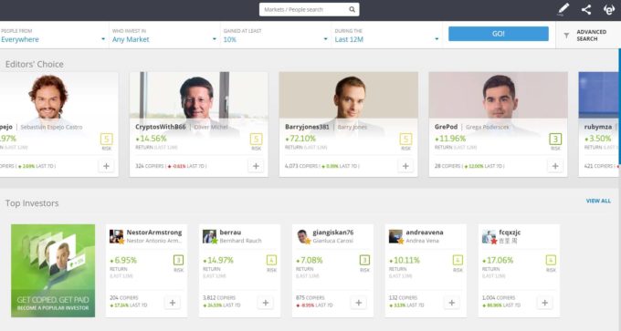Add fcqxzjc with plus button
621x331 pixels.
pos(544,303)
